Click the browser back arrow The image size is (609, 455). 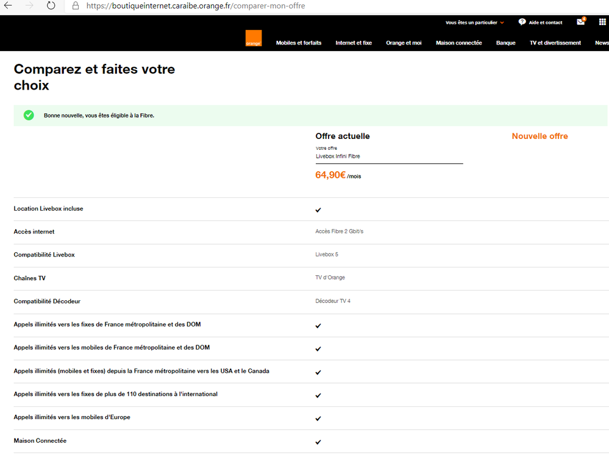tap(9, 5)
